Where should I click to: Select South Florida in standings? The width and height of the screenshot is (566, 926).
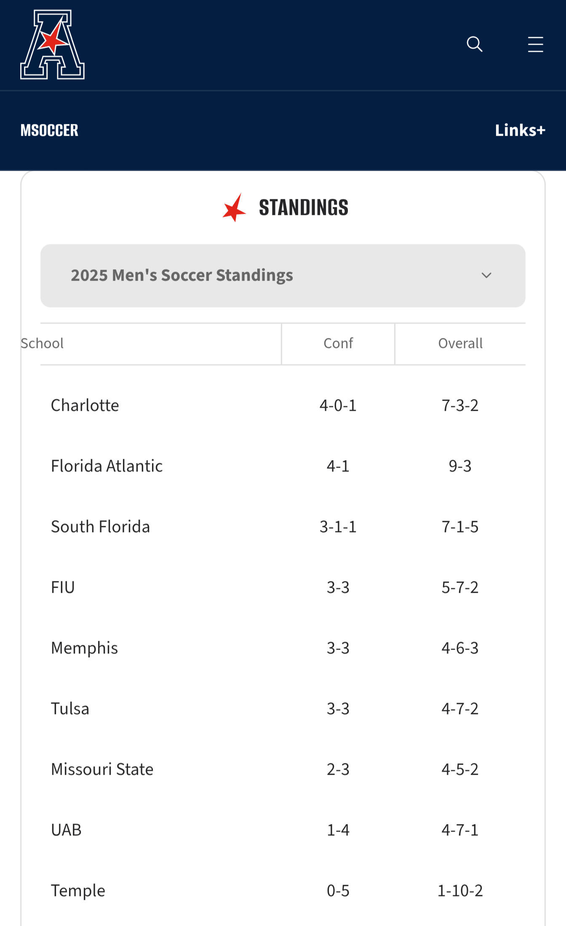(100, 527)
